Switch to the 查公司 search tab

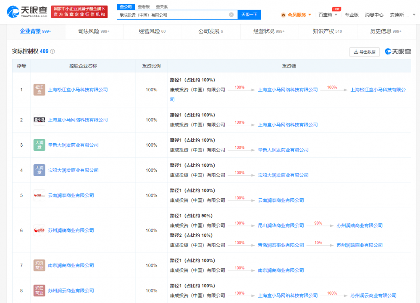click(126, 7)
